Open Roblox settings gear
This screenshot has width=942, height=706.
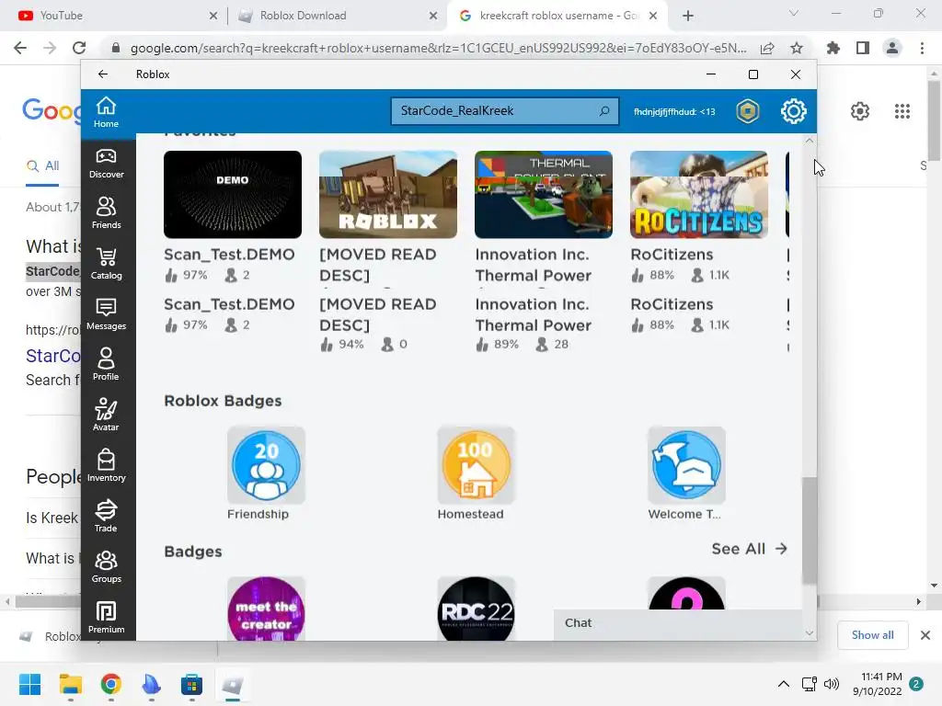click(794, 111)
